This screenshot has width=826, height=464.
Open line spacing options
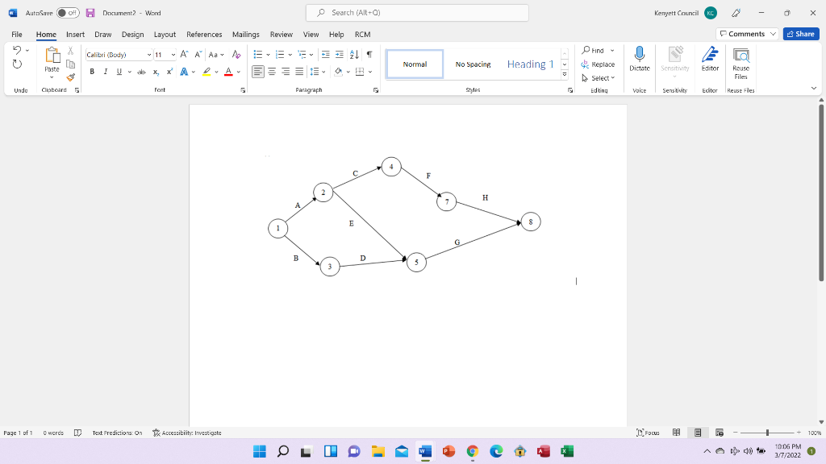(x=318, y=72)
